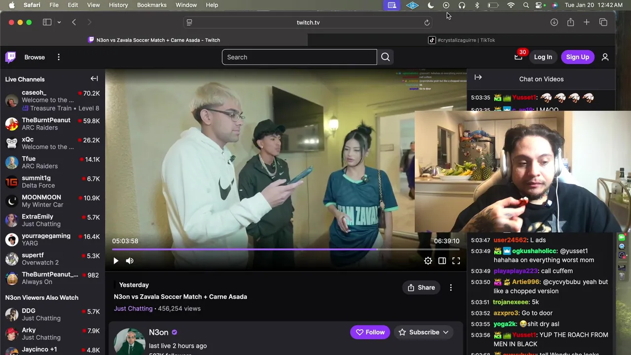Seek on the video progress bar
631x355 pixels.
tap(286, 249)
